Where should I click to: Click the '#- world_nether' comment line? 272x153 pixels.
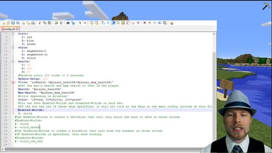[x=28, y=127]
